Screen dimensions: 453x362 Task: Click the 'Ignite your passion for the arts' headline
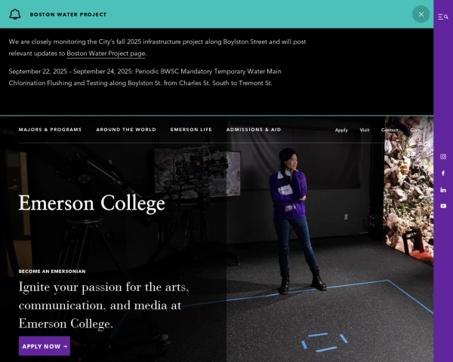click(103, 305)
